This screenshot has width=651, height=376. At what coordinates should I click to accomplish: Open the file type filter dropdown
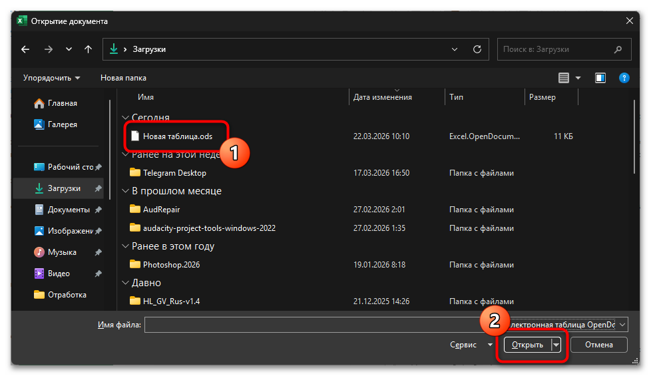click(x=622, y=324)
